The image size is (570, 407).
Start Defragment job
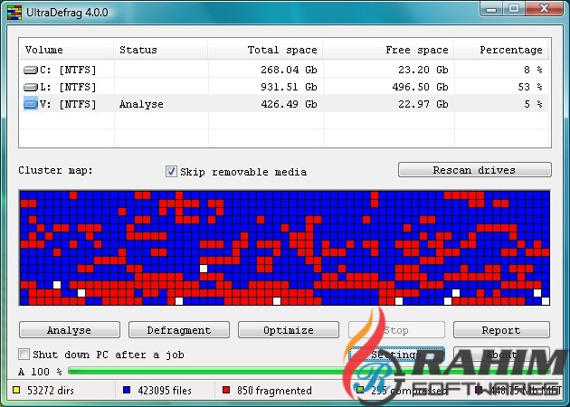click(179, 330)
